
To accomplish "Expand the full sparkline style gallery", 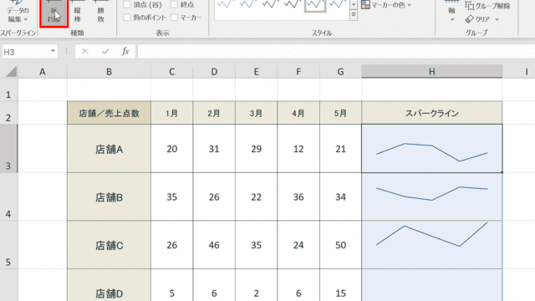I will click(354, 15).
